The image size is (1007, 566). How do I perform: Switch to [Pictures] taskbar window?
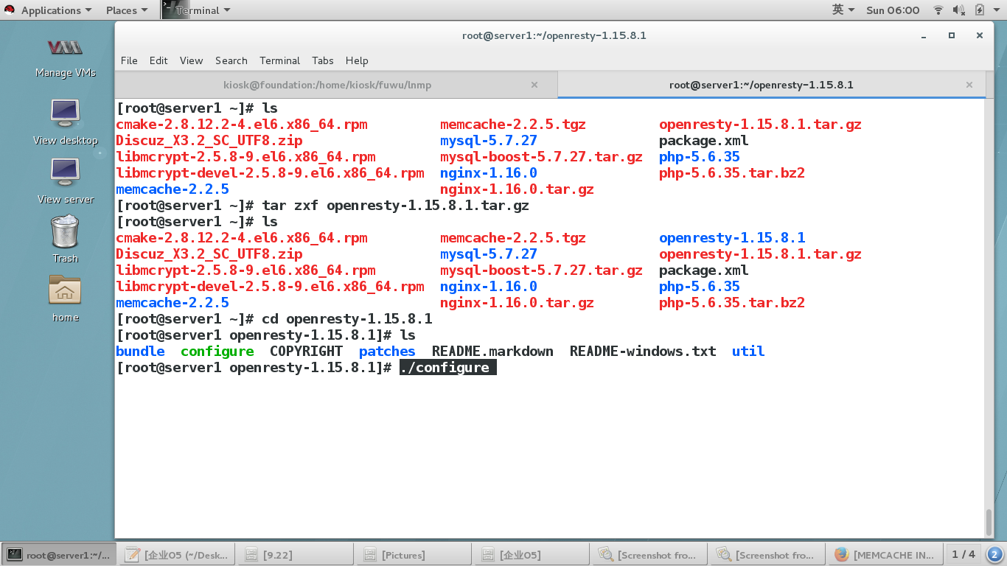coord(413,555)
